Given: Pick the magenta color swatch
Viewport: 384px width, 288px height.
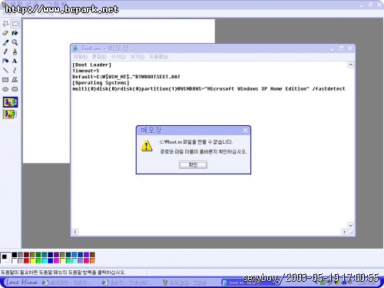Looking at the screenshot, I should pyautogui.click(x=56, y=261).
